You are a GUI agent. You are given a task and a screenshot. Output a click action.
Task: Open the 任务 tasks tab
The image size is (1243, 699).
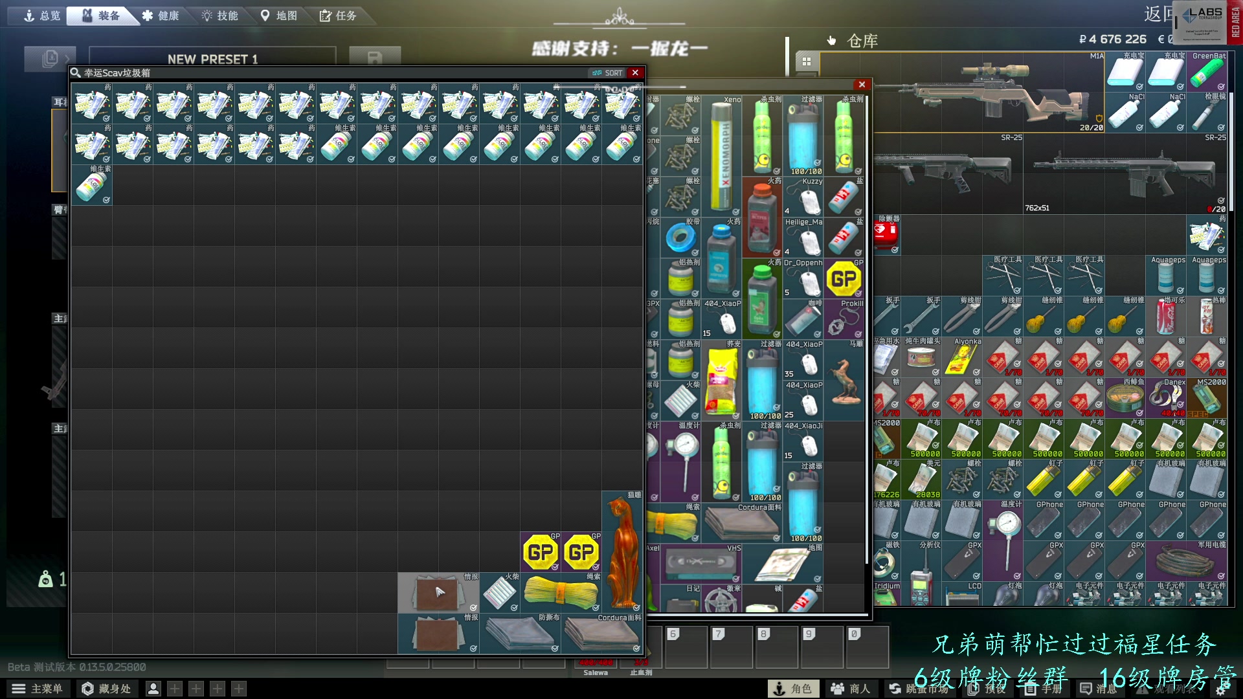(339, 16)
